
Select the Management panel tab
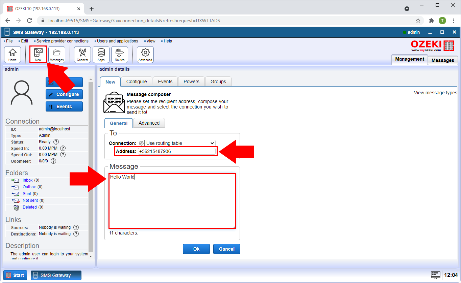[410, 59]
